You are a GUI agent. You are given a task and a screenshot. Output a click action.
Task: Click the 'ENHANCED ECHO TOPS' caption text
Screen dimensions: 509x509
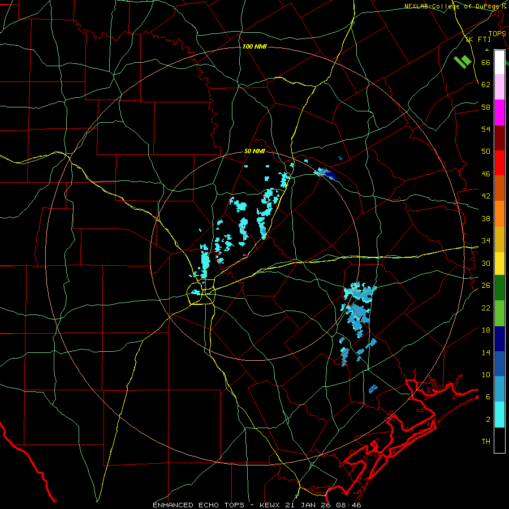click(199, 505)
